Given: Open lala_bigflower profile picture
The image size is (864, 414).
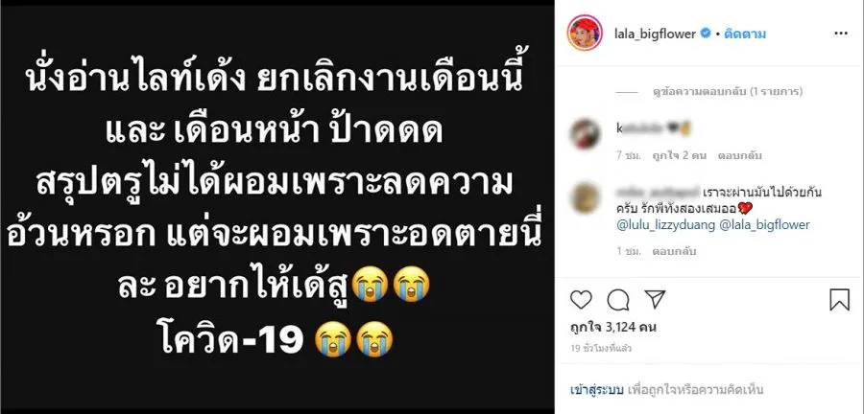Looking at the screenshot, I should click(x=585, y=34).
